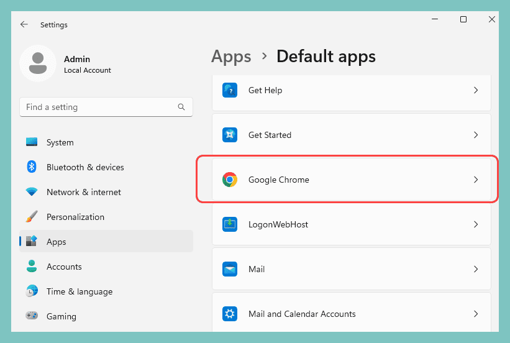Select the Apps sidebar label
The width and height of the screenshot is (510, 343).
(57, 242)
